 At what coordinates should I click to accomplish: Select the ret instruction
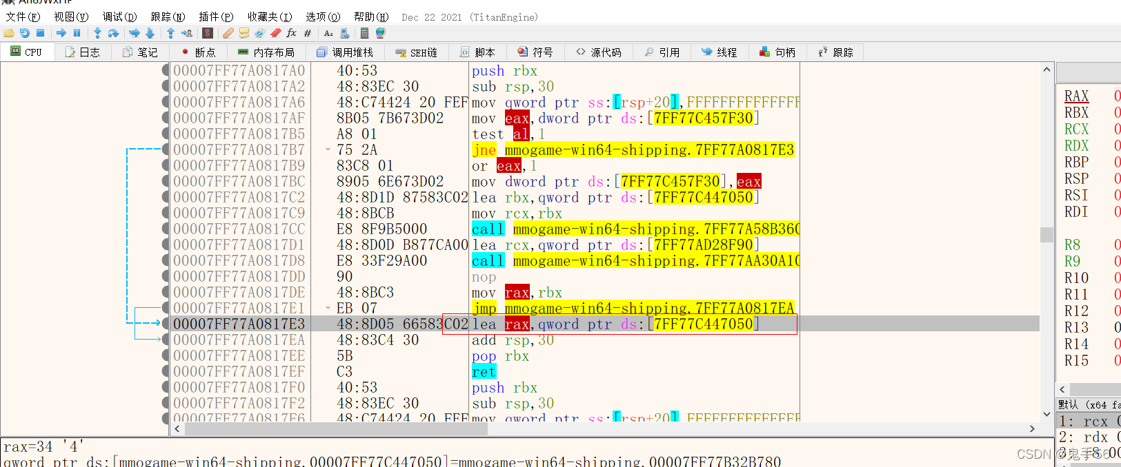coord(484,371)
